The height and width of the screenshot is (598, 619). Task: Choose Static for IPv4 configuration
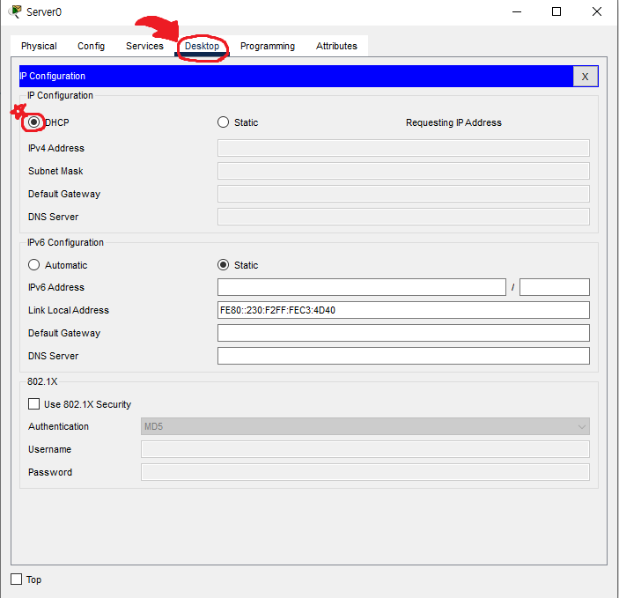point(223,122)
